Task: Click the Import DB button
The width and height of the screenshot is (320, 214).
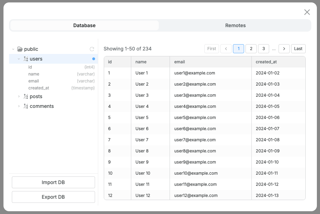Action: pyautogui.click(x=53, y=182)
